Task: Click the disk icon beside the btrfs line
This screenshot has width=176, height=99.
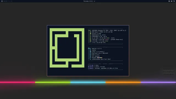Action: tap(90, 38)
